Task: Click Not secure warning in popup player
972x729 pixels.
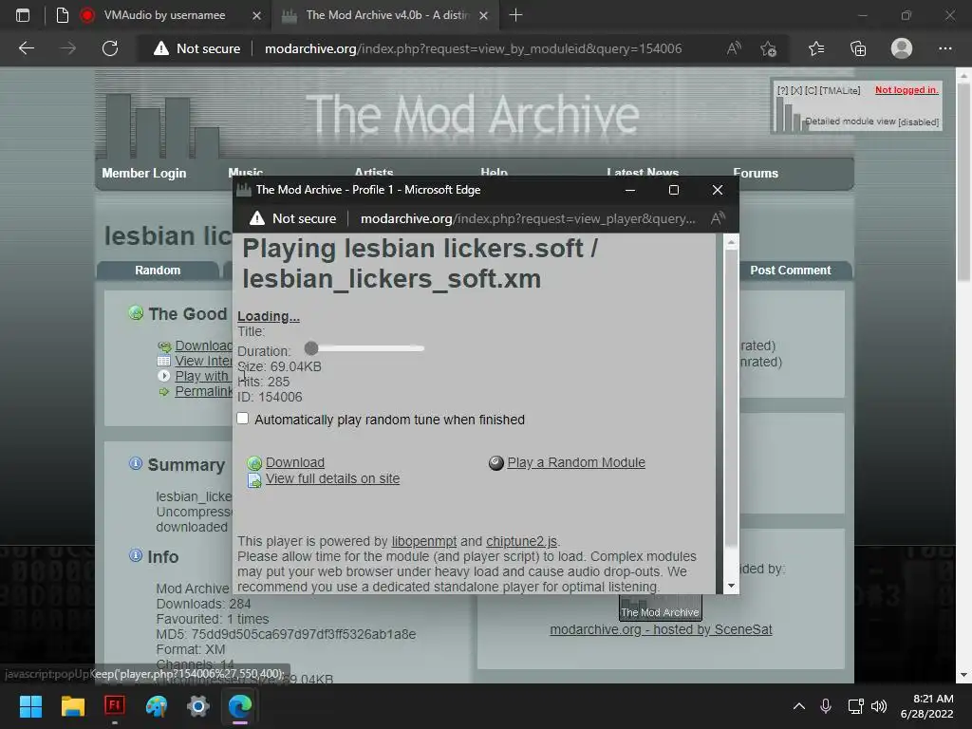Action: point(292,218)
